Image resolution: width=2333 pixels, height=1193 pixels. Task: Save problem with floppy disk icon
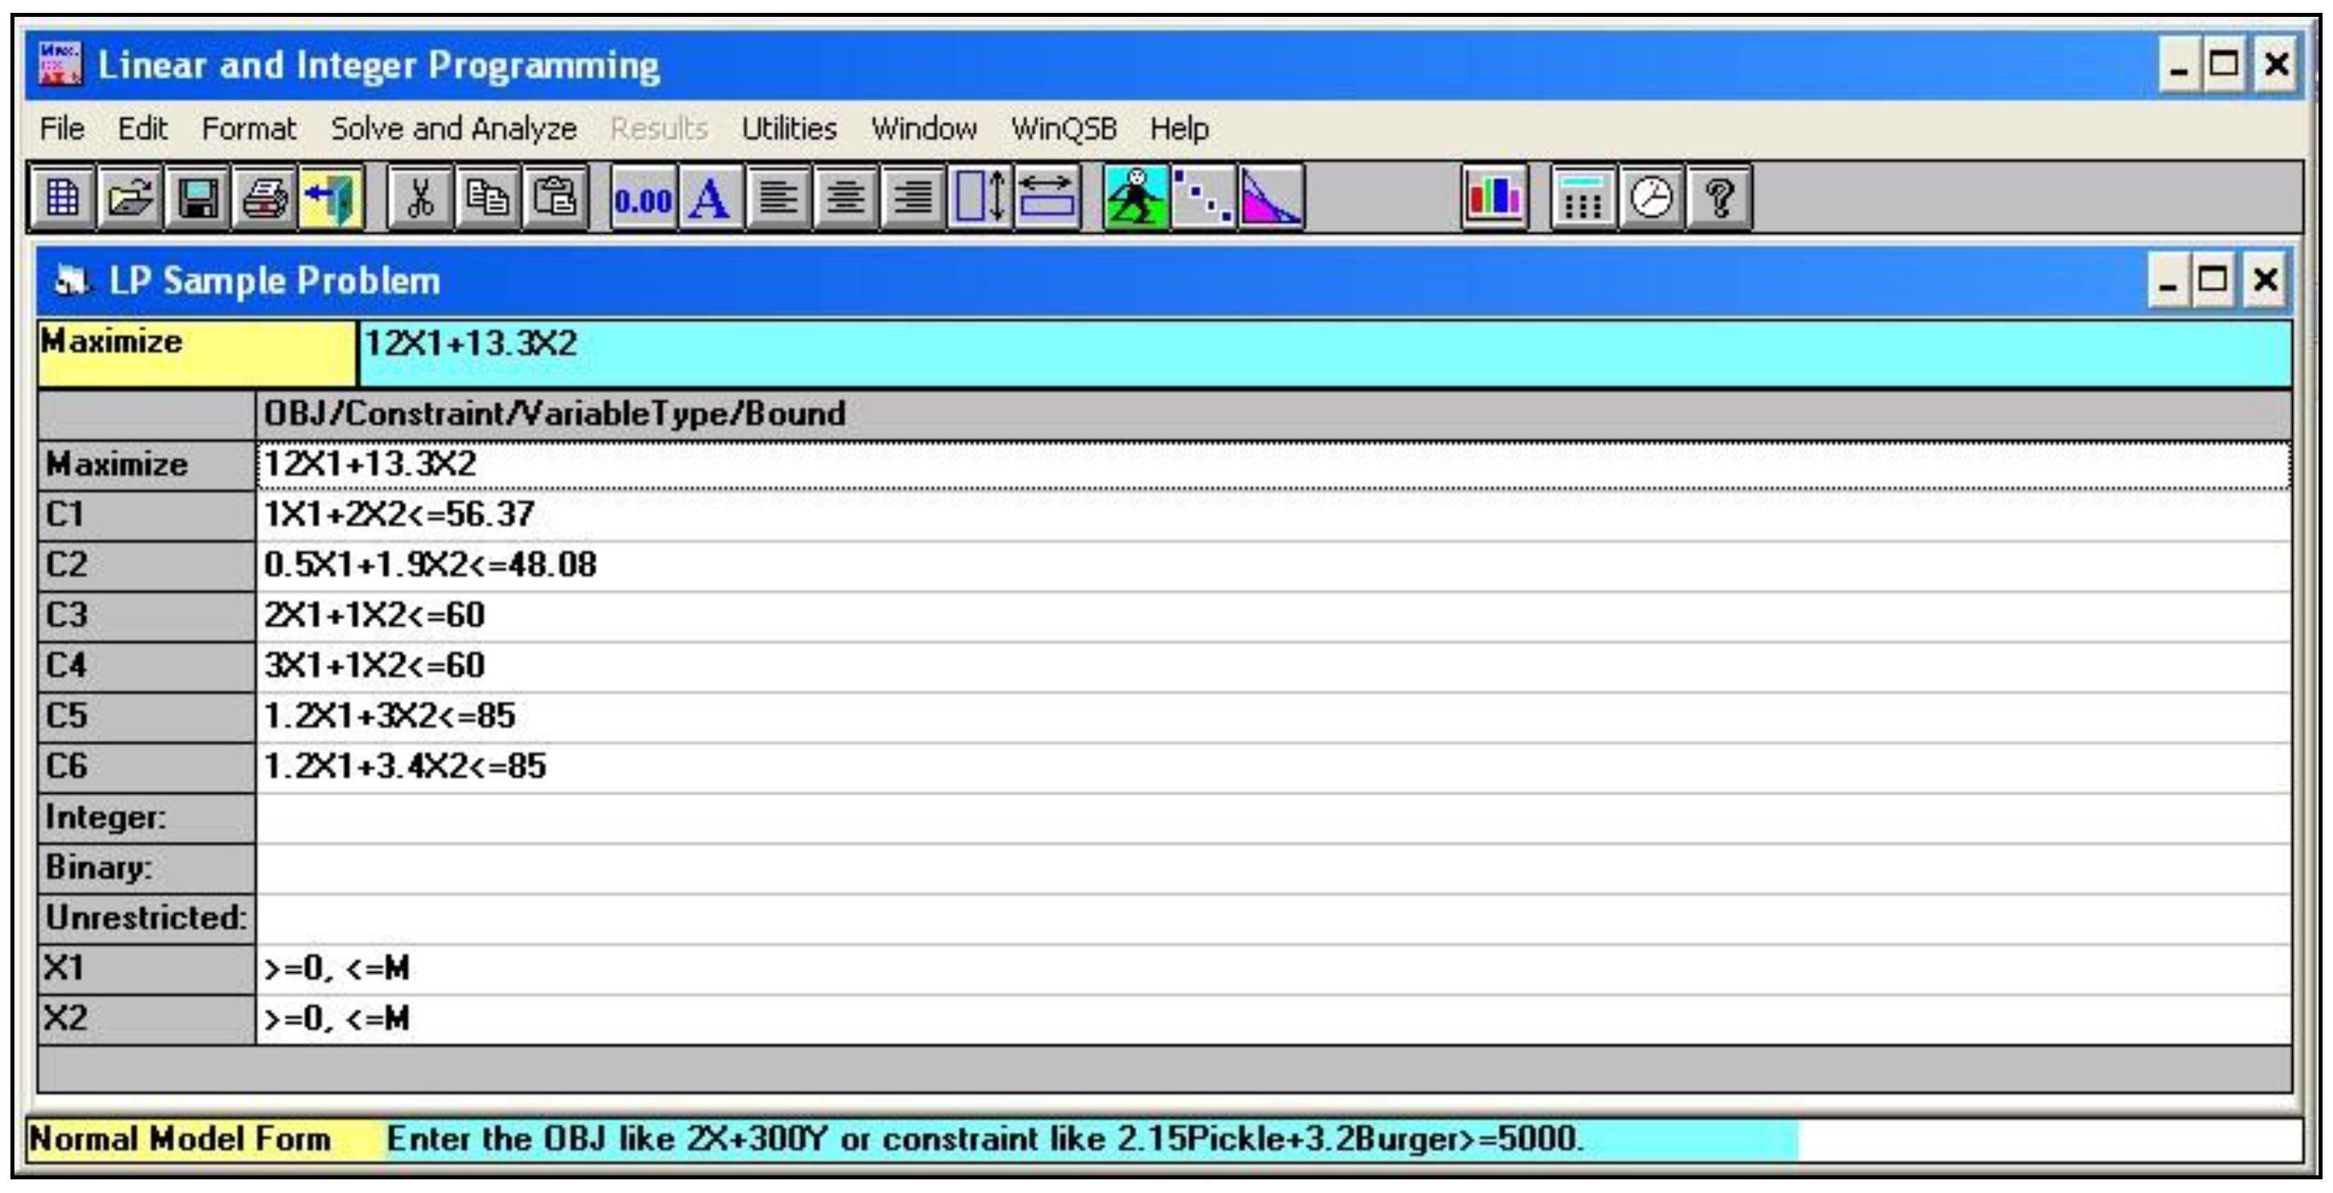198,198
